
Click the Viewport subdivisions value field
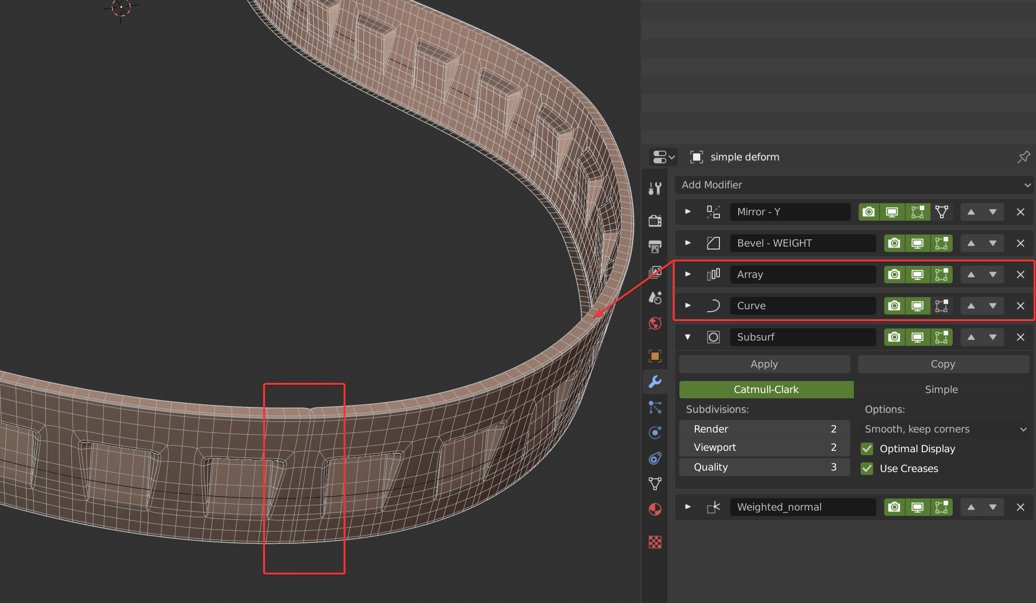pyautogui.click(x=764, y=447)
